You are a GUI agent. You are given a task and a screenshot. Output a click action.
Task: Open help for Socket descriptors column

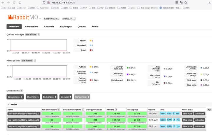click(x=83, y=110)
